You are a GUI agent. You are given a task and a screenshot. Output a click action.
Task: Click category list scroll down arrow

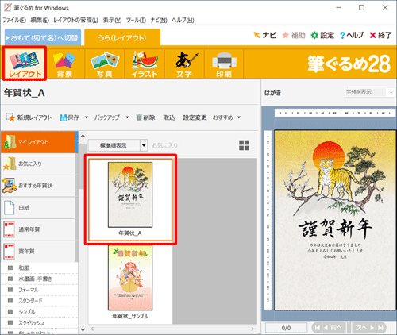click(83, 329)
